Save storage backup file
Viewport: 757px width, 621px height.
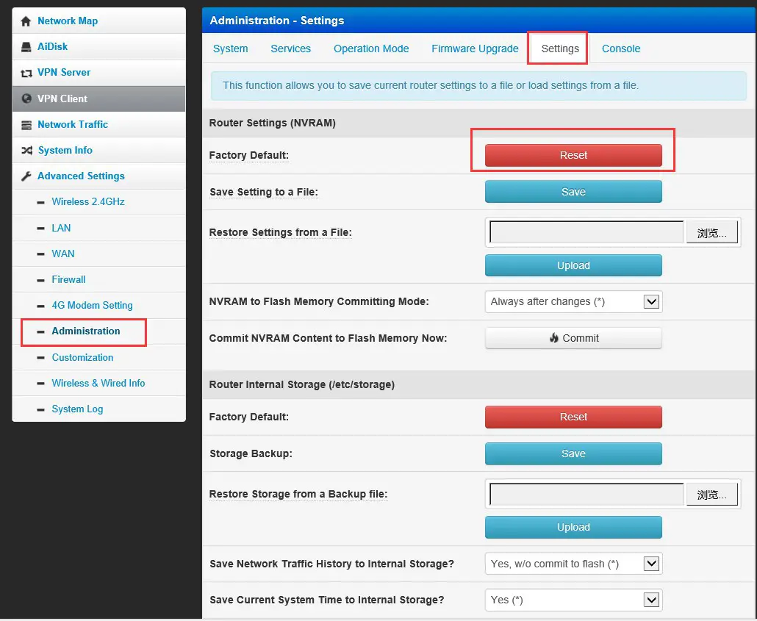[x=573, y=454]
